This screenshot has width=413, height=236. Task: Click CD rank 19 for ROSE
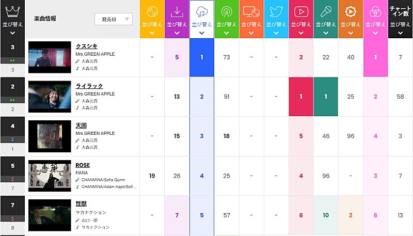point(152,176)
